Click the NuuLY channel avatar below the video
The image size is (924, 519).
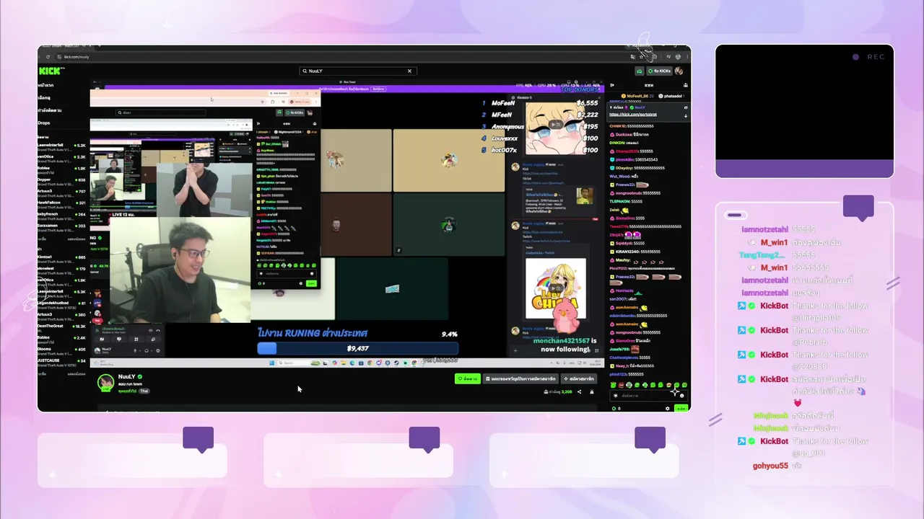click(x=106, y=382)
